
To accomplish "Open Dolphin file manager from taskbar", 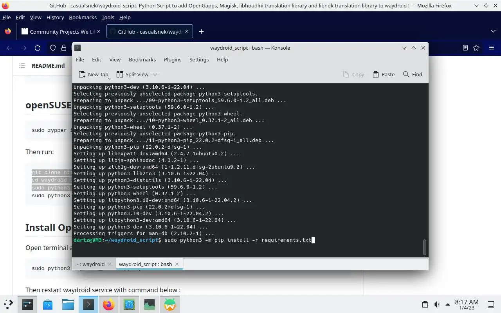I will [x=68, y=304].
